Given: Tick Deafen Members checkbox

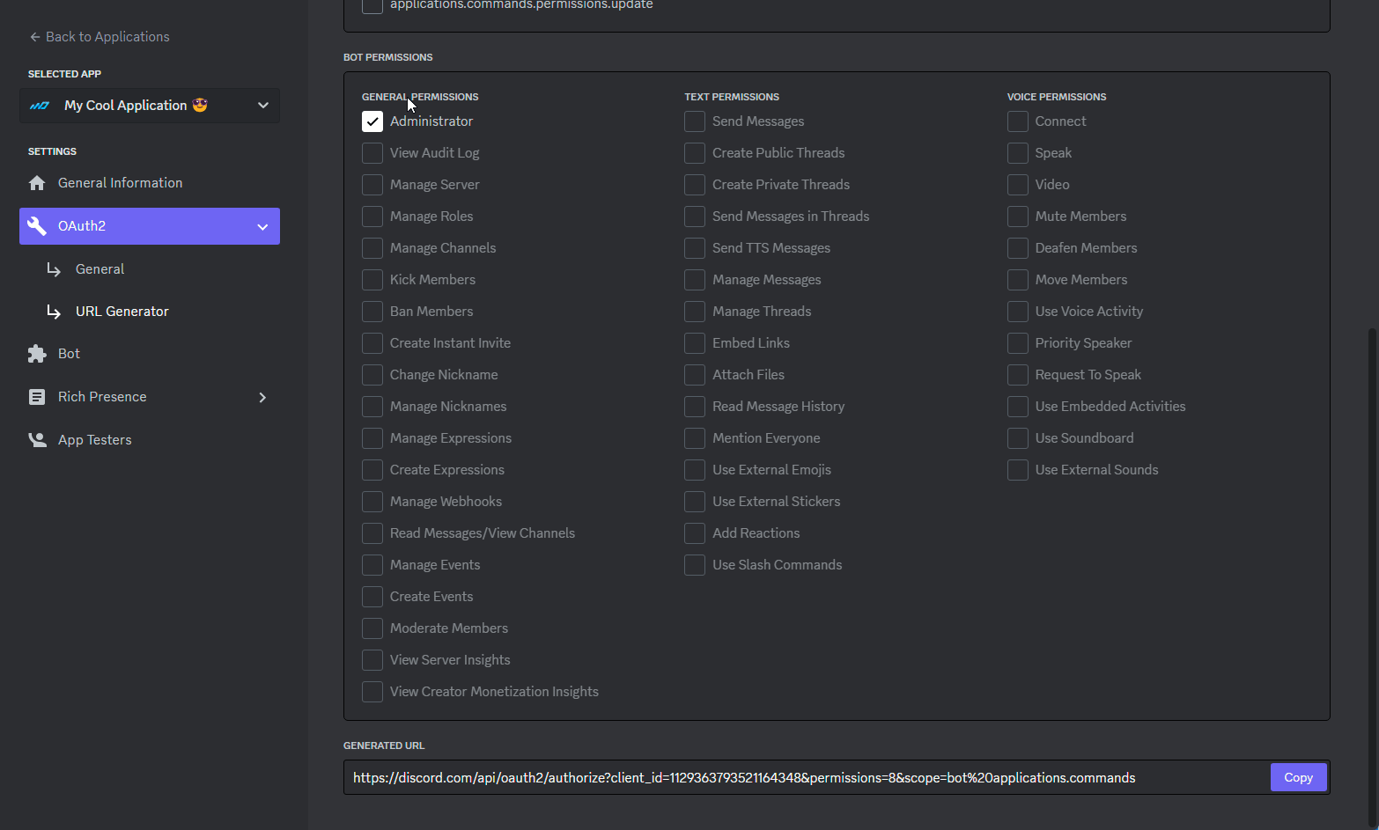Looking at the screenshot, I should pos(1018,248).
